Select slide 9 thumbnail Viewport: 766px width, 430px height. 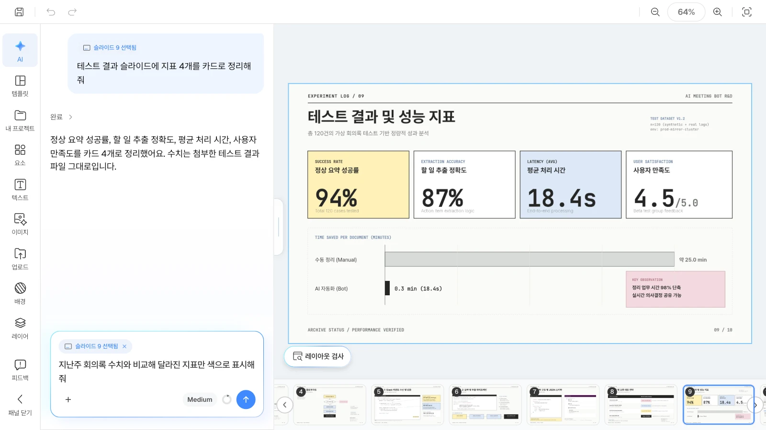(x=719, y=405)
